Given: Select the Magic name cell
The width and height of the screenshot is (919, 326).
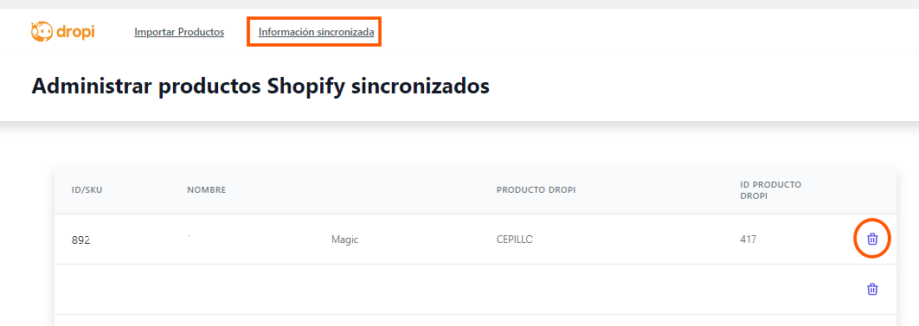Looking at the screenshot, I should (344, 240).
